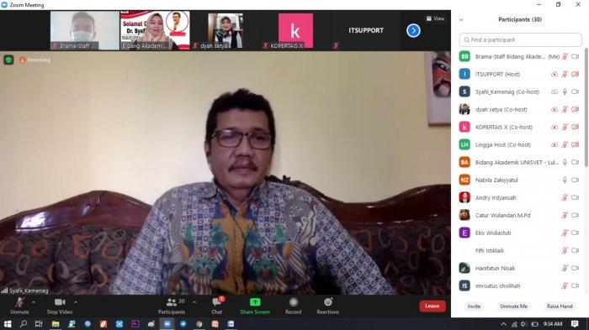Open Chrome icon in Windows taskbar
Screen dimensions: 589x330
point(199,323)
